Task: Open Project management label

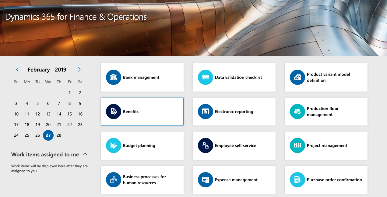Action: (x=327, y=145)
